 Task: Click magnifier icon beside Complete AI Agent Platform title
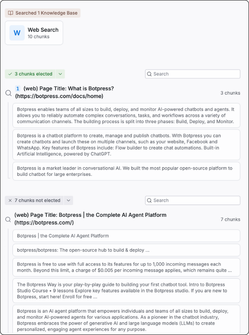pyautogui.click(x=8, y=219)
